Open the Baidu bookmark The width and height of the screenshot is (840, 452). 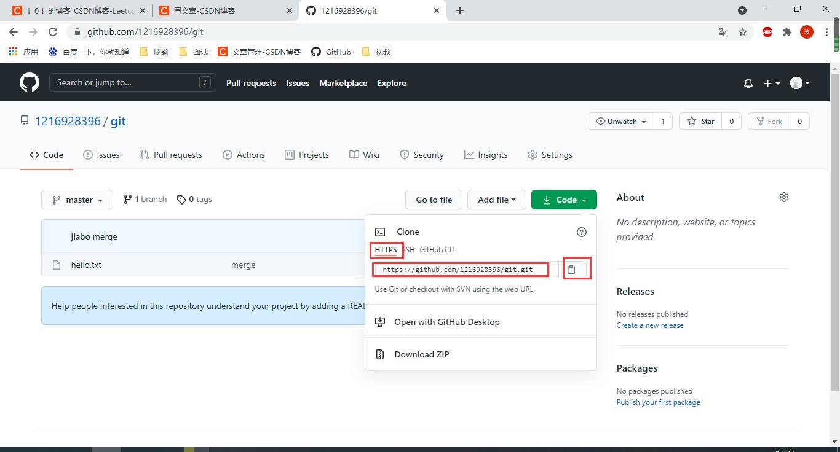click(x=89, y=52)
